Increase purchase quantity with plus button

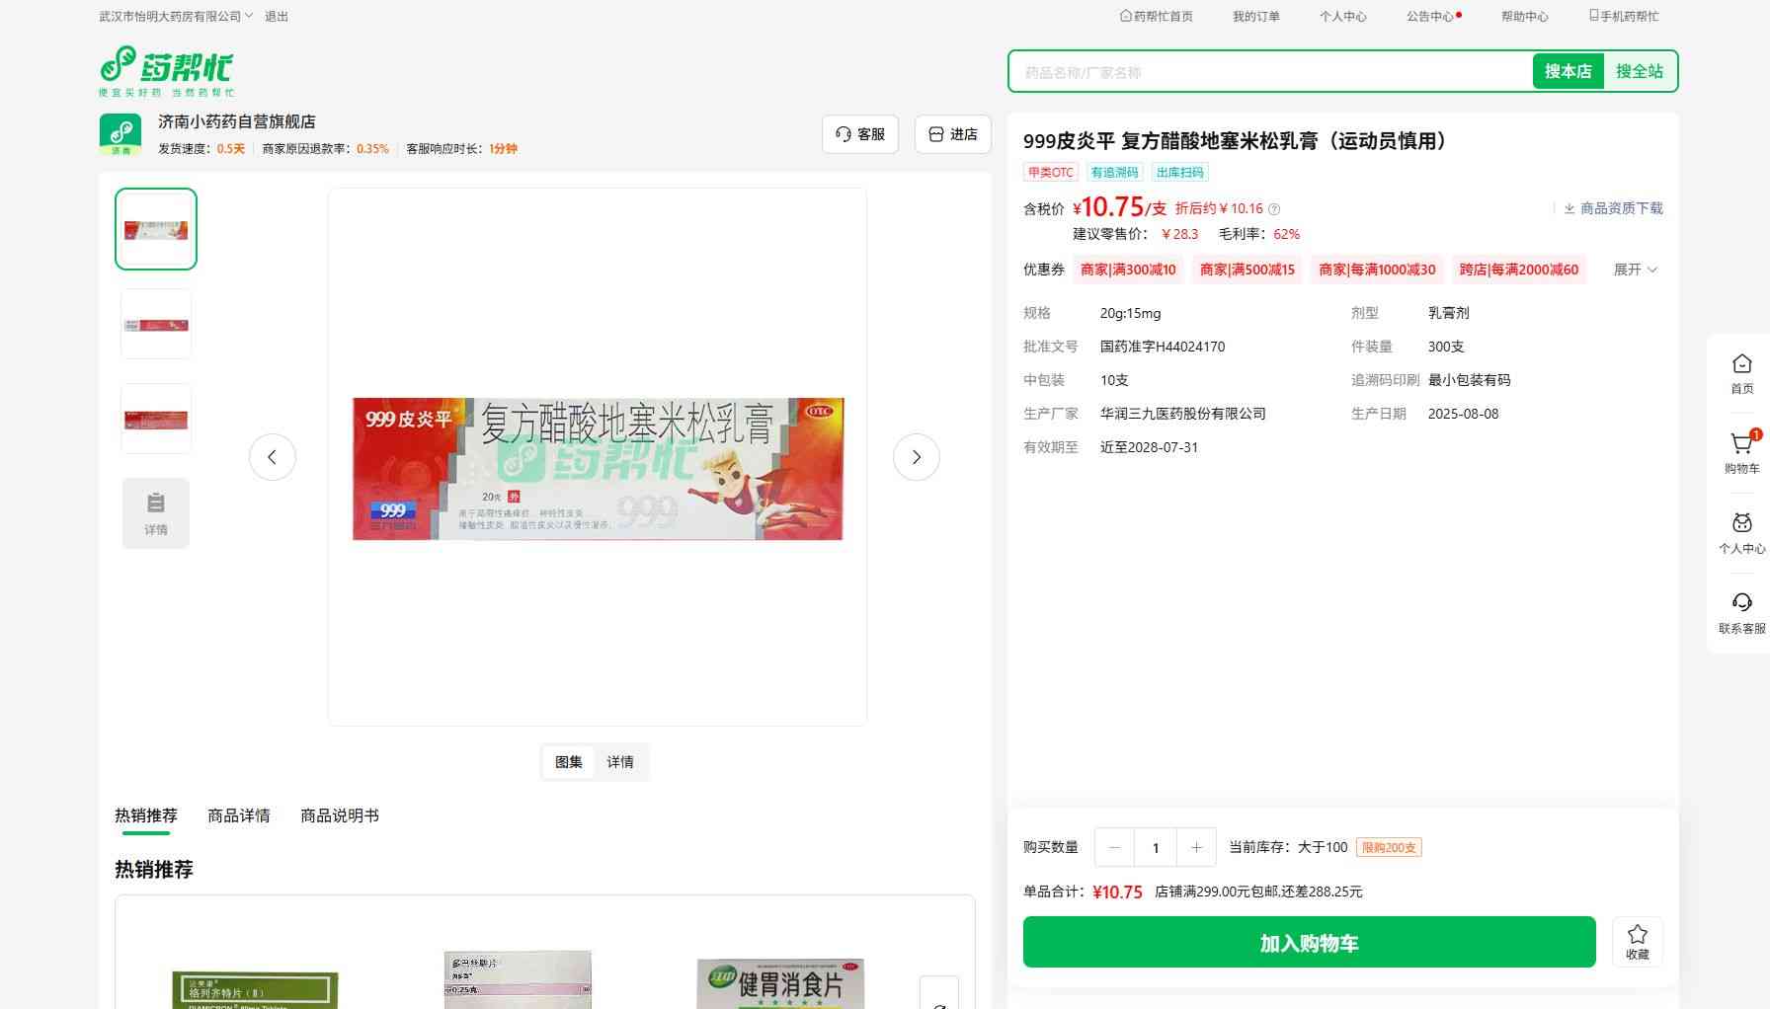1196,847
